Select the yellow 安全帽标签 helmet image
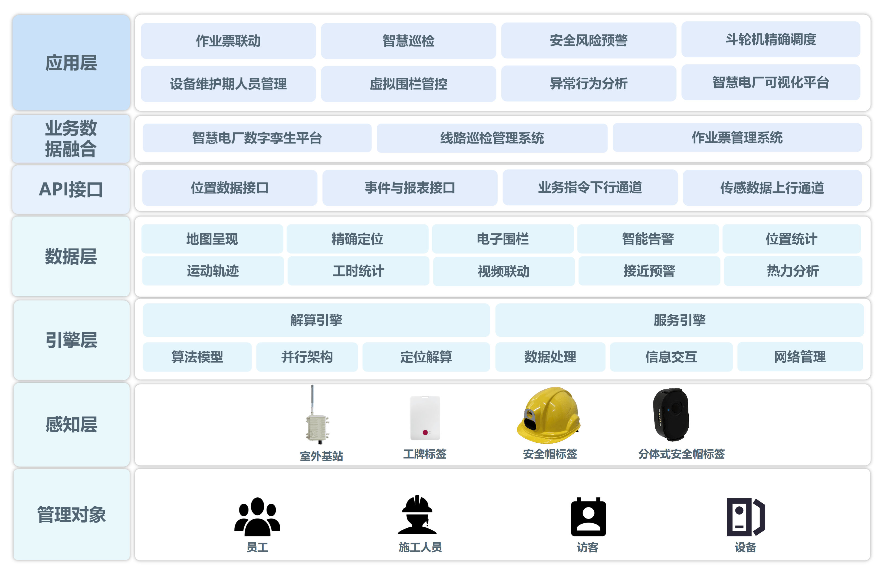 coord(548,415)
